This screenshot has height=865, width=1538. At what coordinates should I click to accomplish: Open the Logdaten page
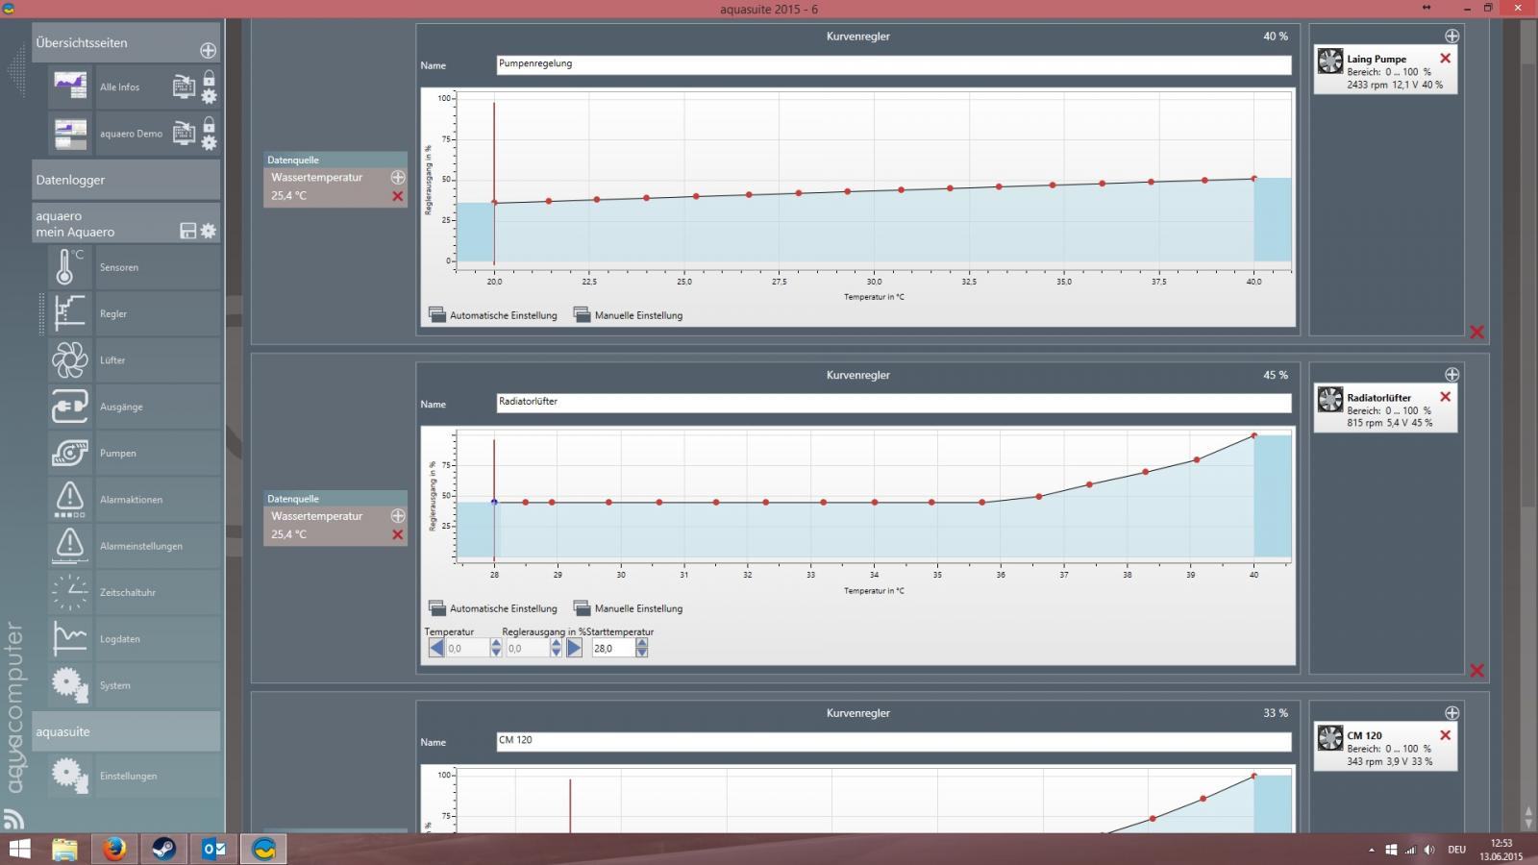pos(134,639)
